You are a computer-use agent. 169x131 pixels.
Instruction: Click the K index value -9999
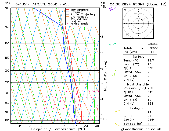click(x=153, y=44)
